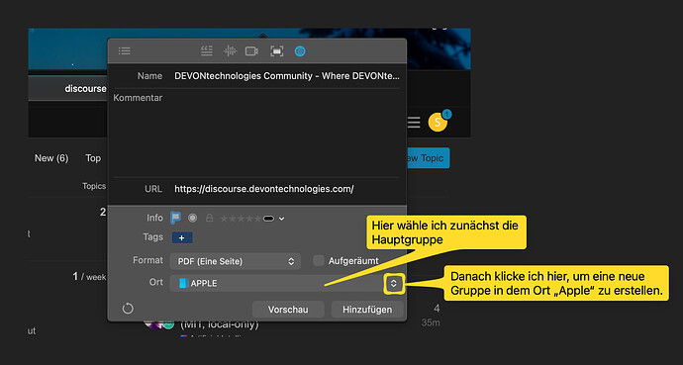
Task: Click the APPLE location field
Action: point(276,283)
